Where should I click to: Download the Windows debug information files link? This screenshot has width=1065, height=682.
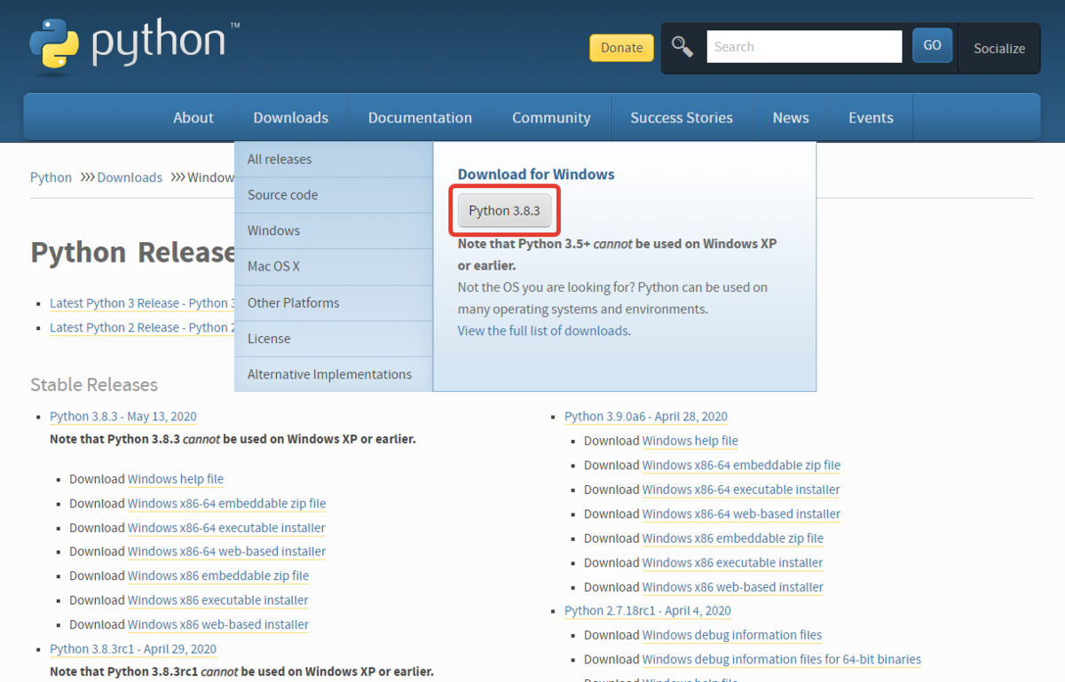click(x=732, y=635)
